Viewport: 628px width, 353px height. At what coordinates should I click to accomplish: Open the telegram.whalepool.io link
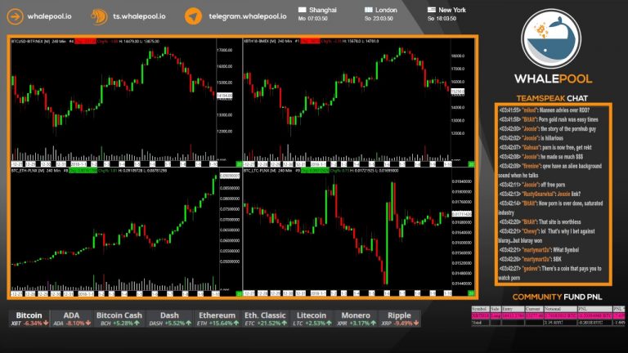(x=248, y=16)
